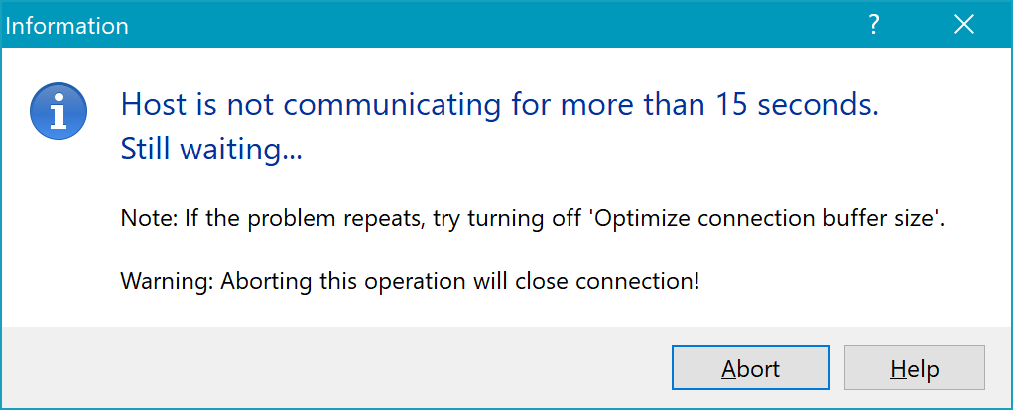Click the words 'try turning off'

coord(506,219)
